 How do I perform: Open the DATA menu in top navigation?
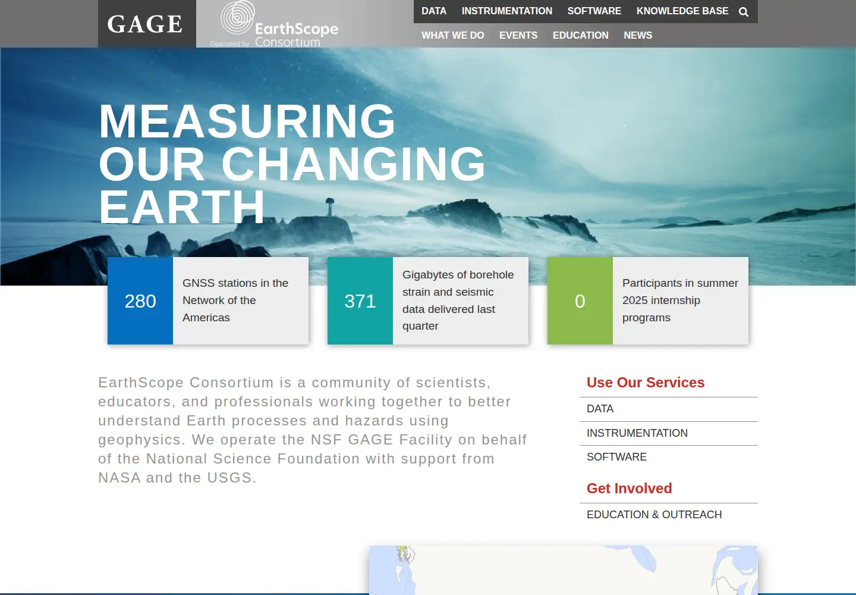pos(434,11)
